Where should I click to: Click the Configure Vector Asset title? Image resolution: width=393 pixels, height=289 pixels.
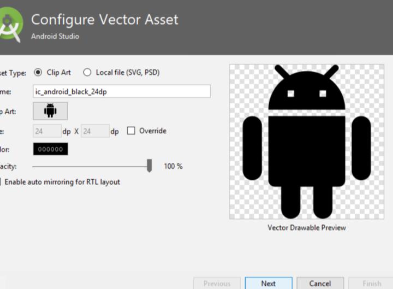tap(105, 20)
